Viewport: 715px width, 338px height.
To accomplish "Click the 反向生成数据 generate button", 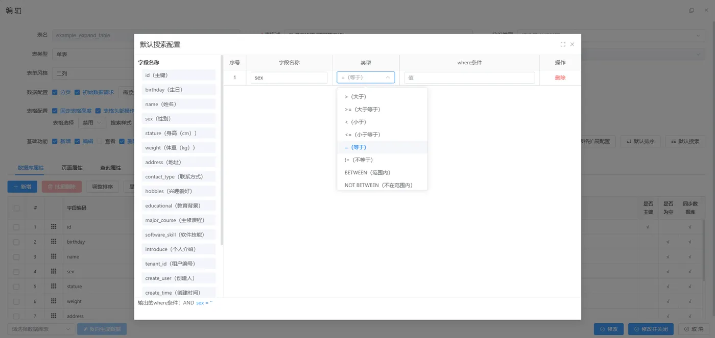I will [102, 329].
